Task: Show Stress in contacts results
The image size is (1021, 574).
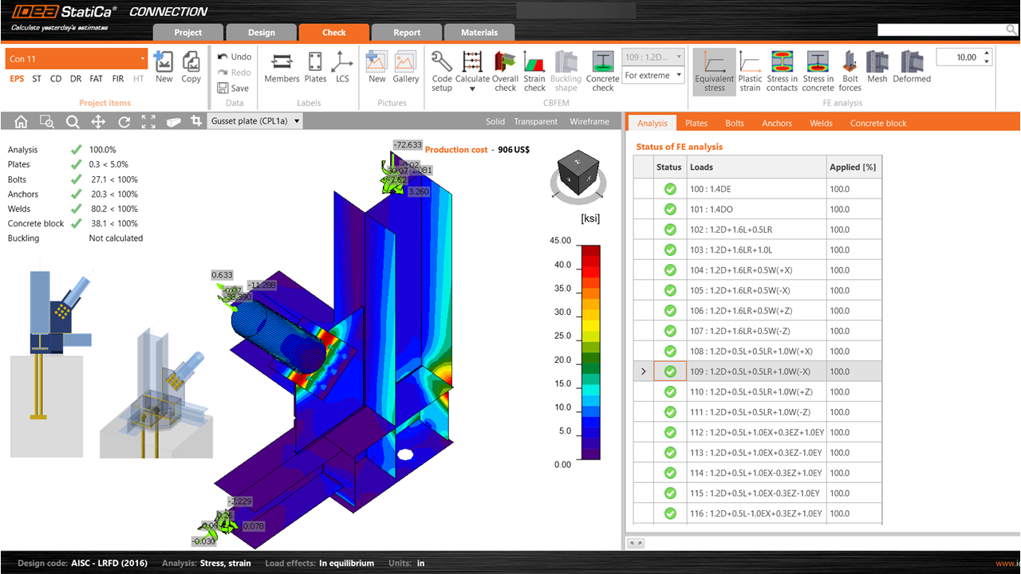Action: (x=783, y=70)
